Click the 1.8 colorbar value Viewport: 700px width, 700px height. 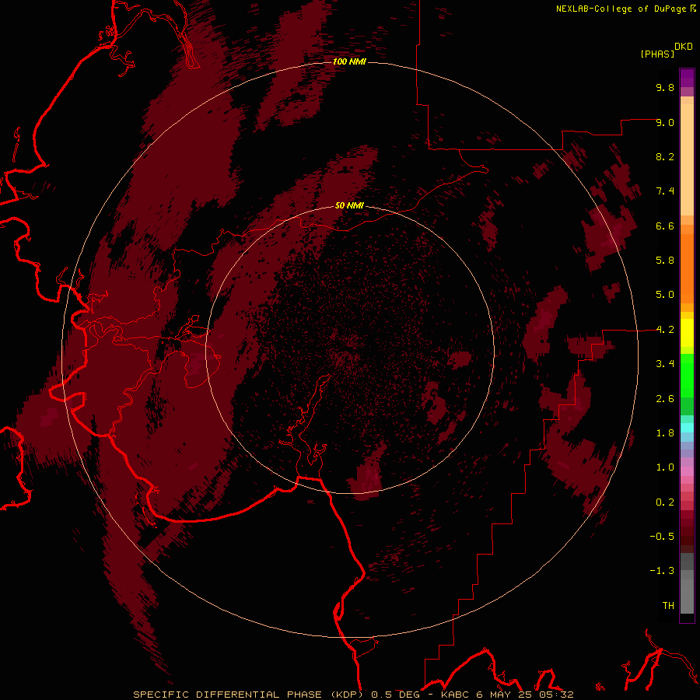665,433
